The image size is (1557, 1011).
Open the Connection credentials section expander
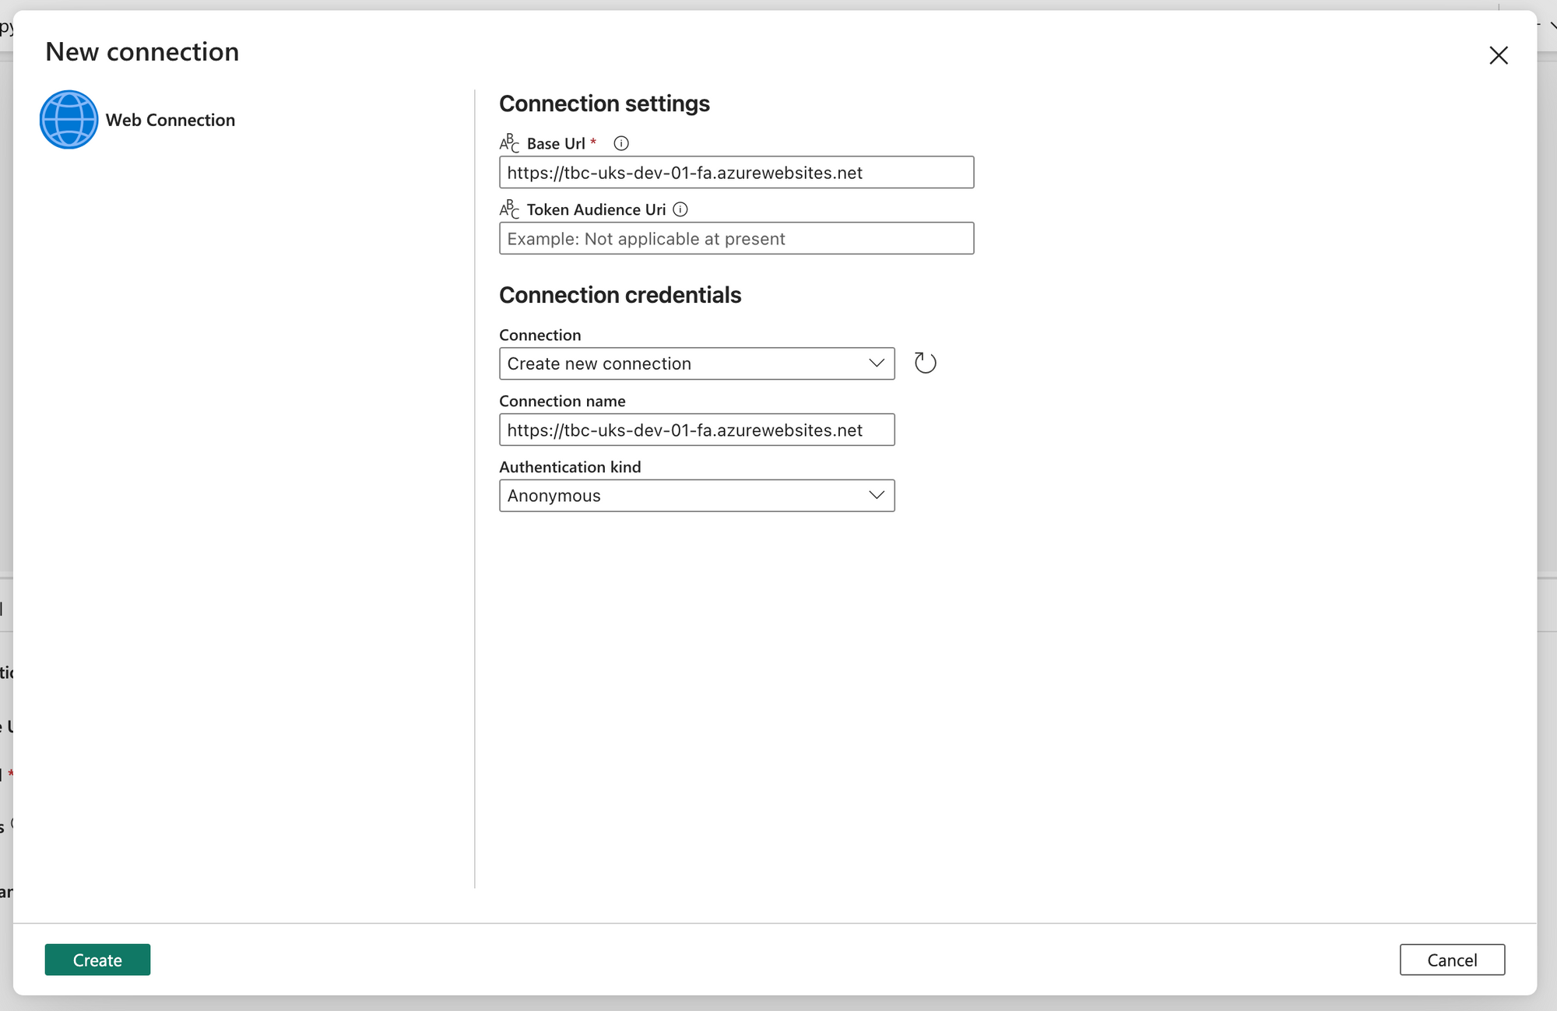[620, 295]
